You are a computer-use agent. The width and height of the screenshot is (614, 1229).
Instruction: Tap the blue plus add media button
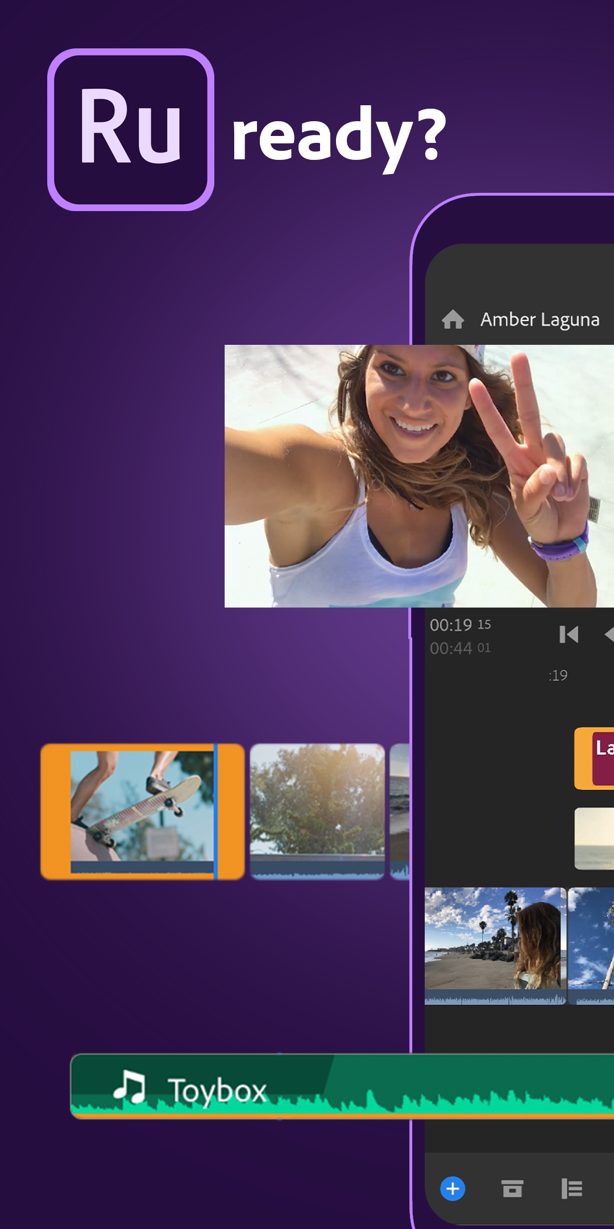click(453, 1189)
